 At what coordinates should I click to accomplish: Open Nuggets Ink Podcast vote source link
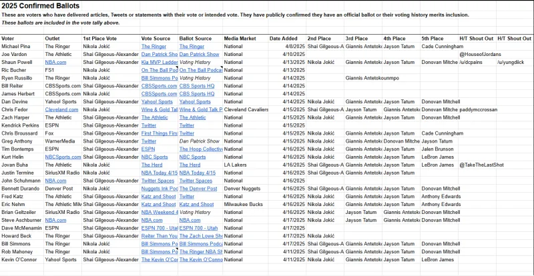pos(160,189)
